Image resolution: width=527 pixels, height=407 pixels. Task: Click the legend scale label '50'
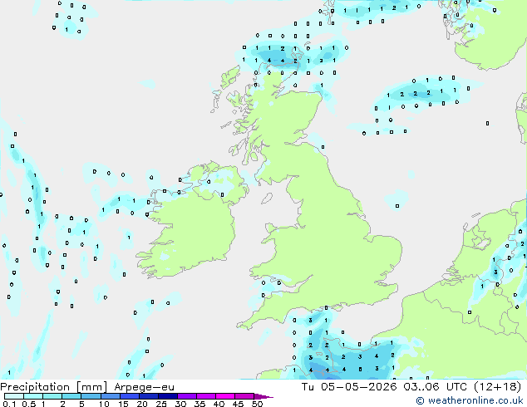tap(258, 404)
